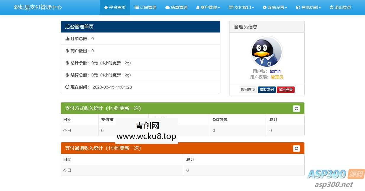
Task: Switch to the 订单管理 menu item
Action: pos(145,7)
